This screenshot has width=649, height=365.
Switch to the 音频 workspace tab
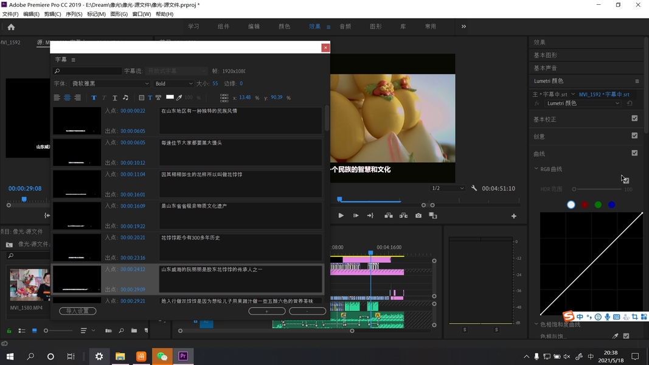pos(345,27)
